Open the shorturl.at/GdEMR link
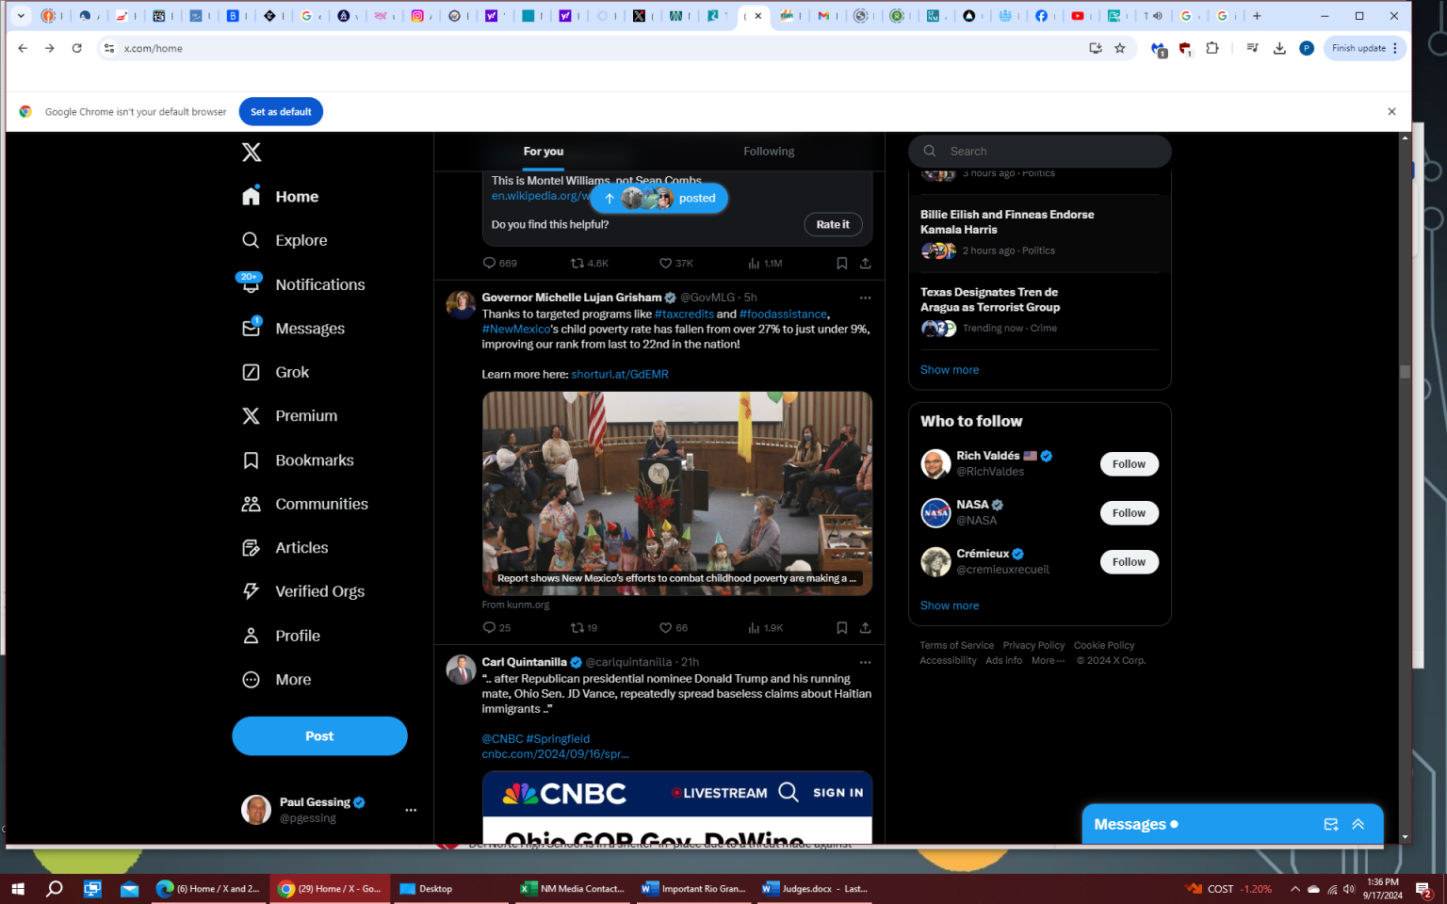Image resolution: width=1447 pixels, height=904 pixels. [x=620, y=375]
